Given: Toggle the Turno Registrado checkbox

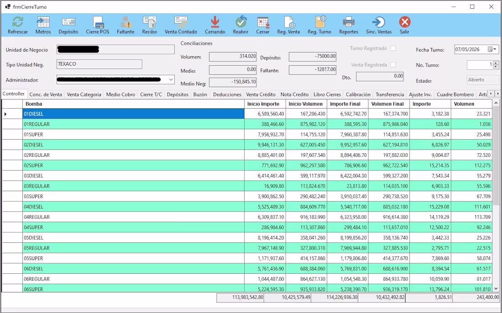Looking at the screenshot, I should pos(393,48).
